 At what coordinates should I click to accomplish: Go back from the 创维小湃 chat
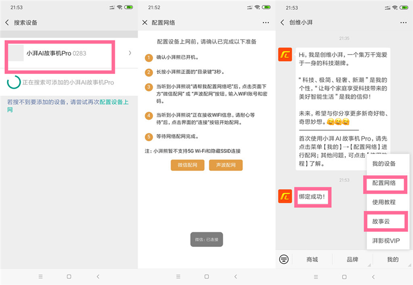(282, 22)
